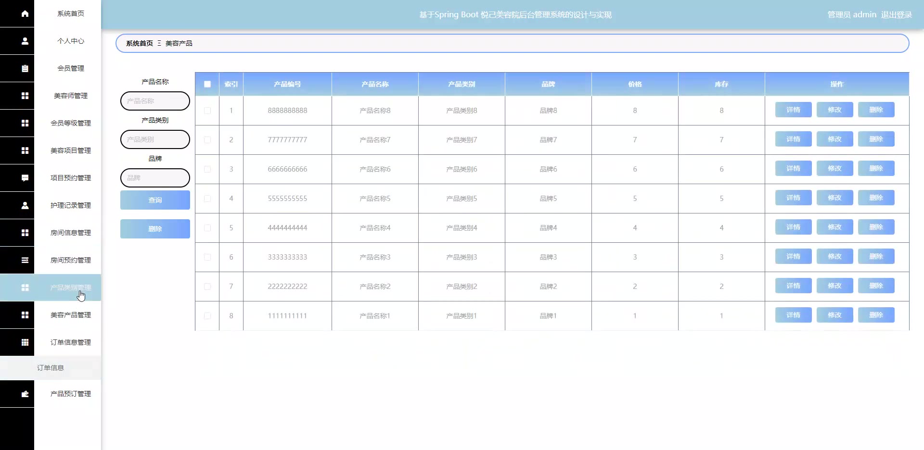This screenshot has height=450, width=924.
Task: Click the 价格 column header
Action: [635, 84]
